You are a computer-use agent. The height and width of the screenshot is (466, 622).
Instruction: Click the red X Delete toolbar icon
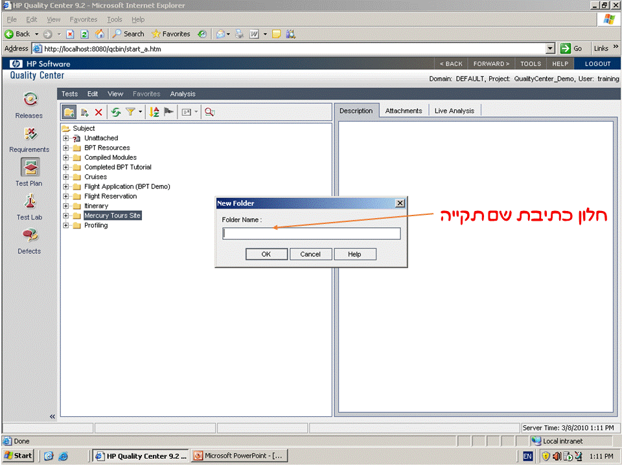point(98,113)
